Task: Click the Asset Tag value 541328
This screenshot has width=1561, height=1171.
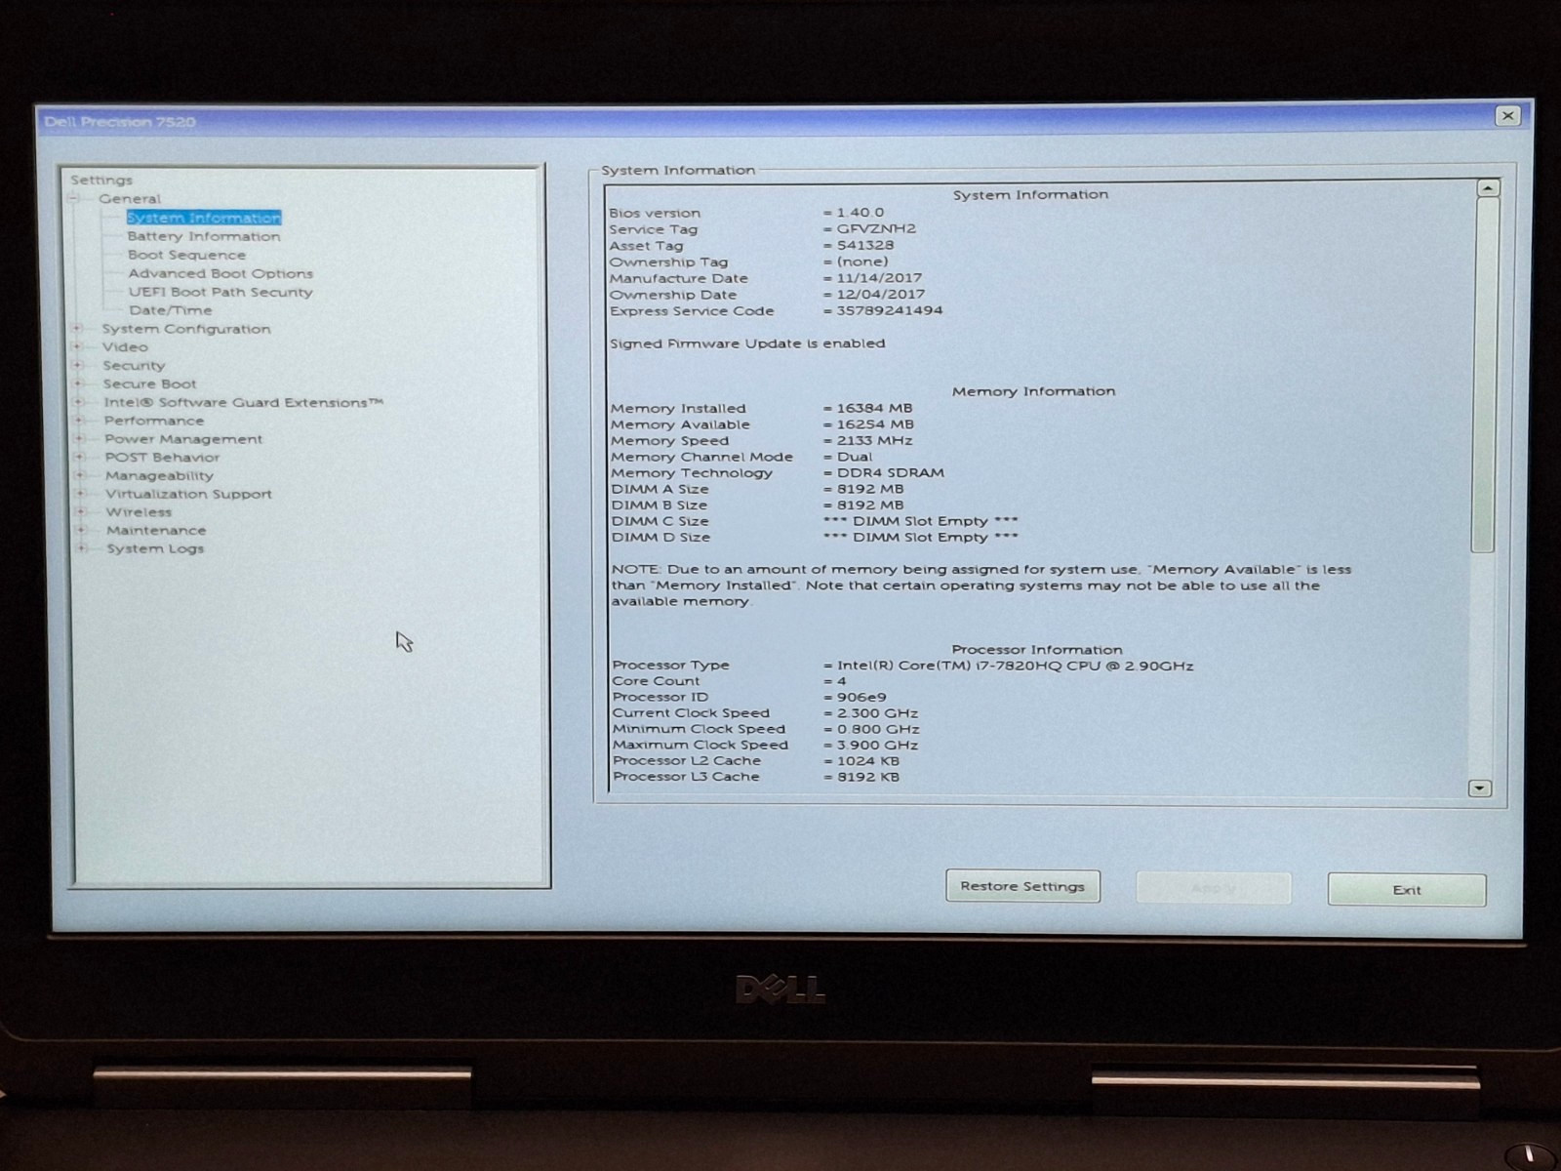Action: (864, 245)
